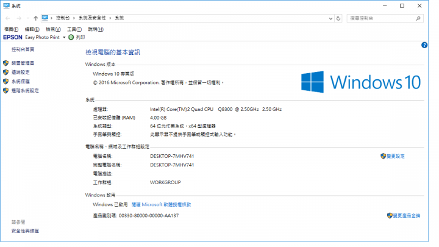Minimize the 系統 window
The height and width of the screenshot is (247, 439).
click(x=385, y=6)
